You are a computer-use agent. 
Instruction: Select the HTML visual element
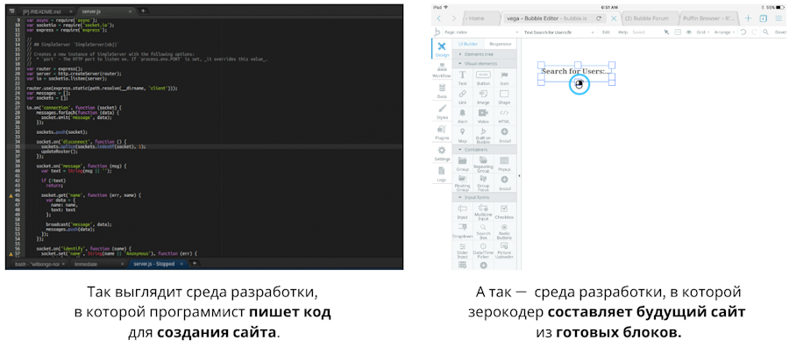pyautogui.click(x=504, y=116)
